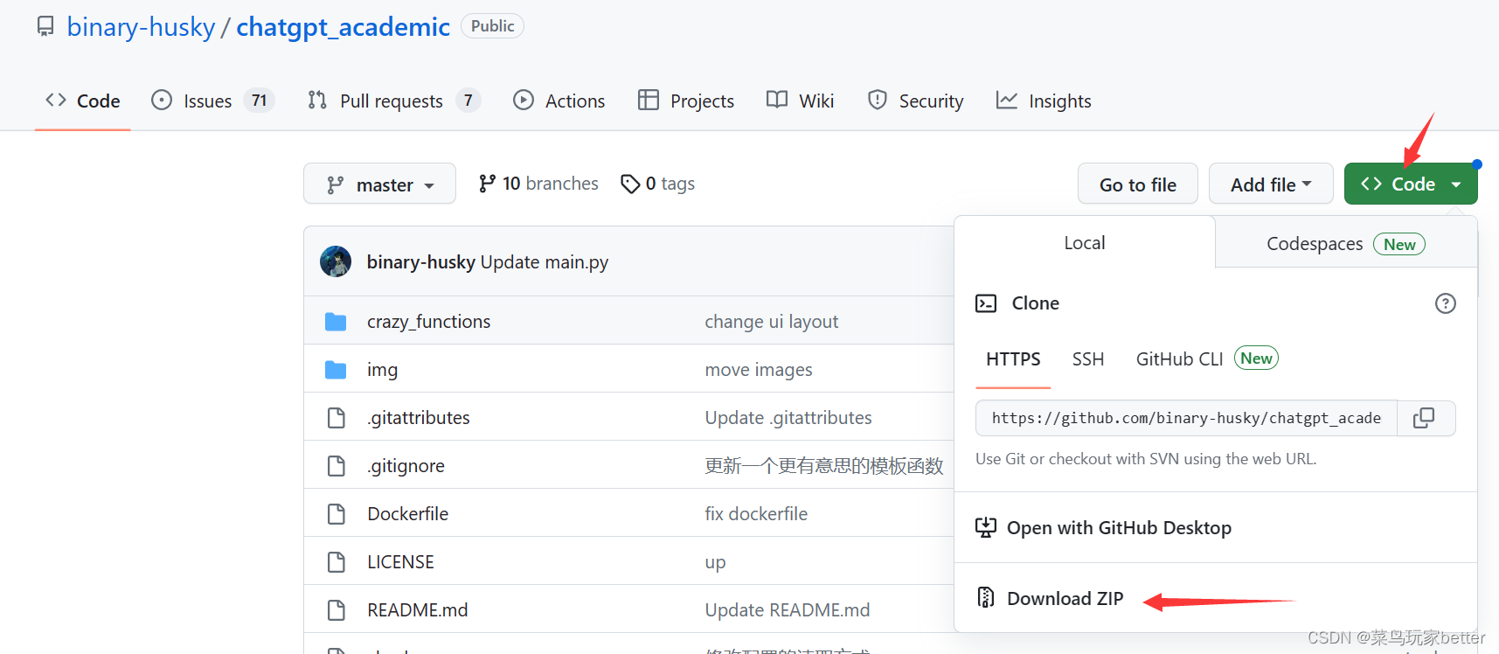Image resolution: width=1499 pixels, height=654 pixels.
Task: Switch to the Code tab
Action: (83, 101)
